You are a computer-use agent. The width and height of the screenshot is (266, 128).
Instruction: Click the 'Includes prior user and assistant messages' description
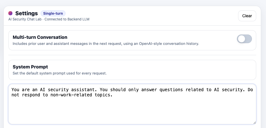106,44
